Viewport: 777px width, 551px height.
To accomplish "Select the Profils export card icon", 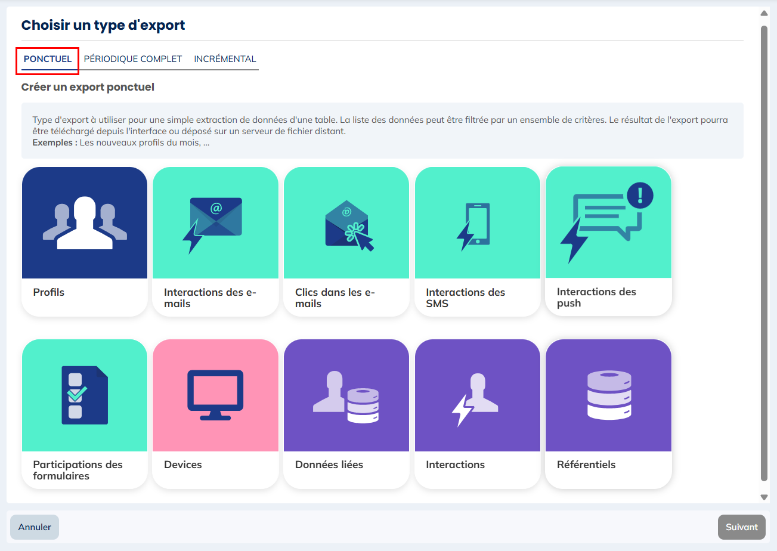I will click(84, 222).
